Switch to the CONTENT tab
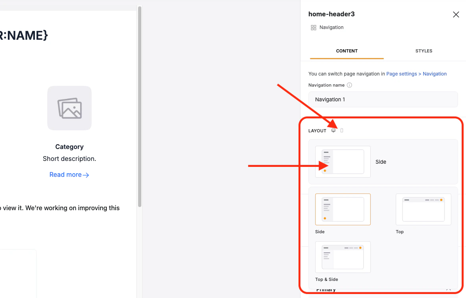The width and height of the screenshot is (466, 298). tap(347, 51)
